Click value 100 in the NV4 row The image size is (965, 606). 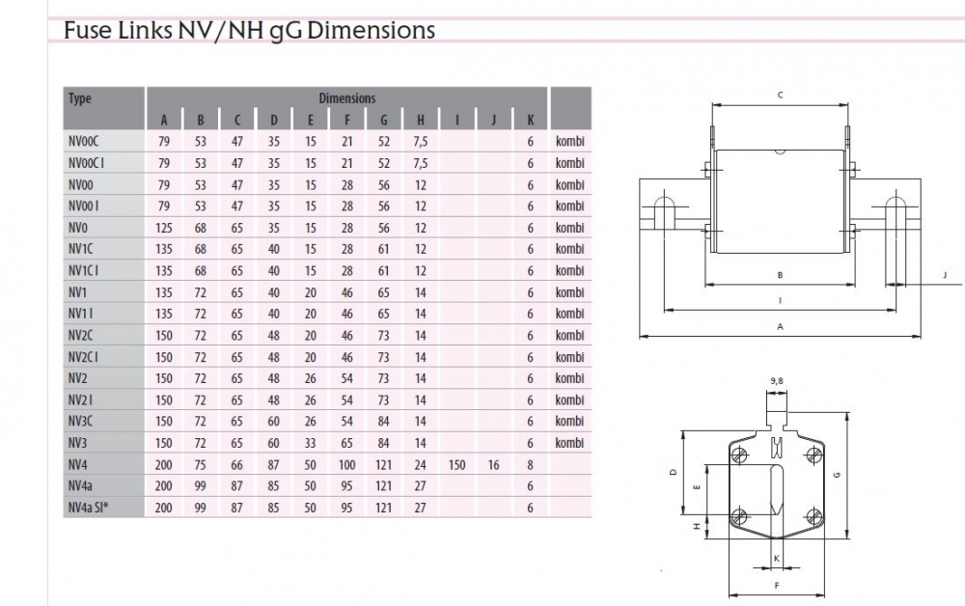(x=347, y=464)
